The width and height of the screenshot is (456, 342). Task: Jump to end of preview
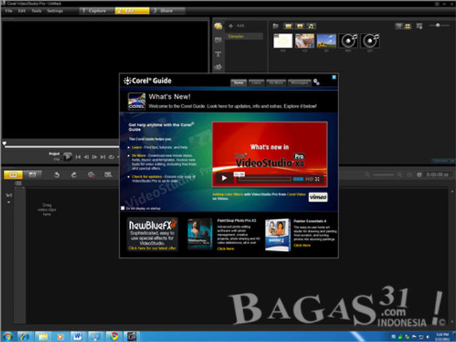point(103,157)
